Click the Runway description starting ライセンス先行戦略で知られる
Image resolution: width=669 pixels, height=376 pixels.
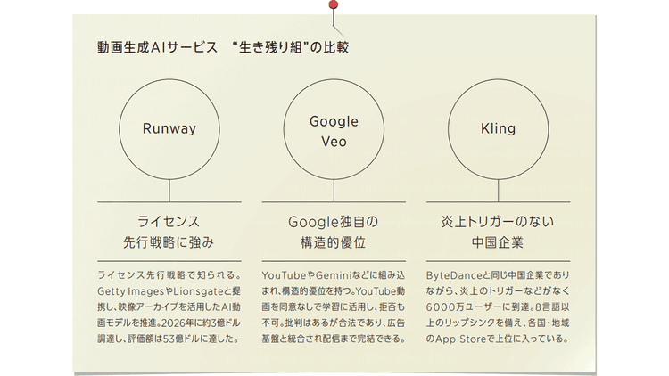click(169, 307)
